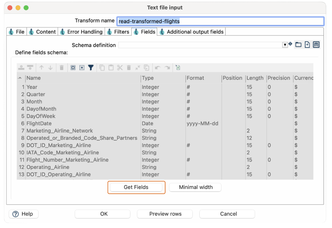Click the undo arrow icon
The width and height of the screenshot is (332, 228).
click(158, 68)
